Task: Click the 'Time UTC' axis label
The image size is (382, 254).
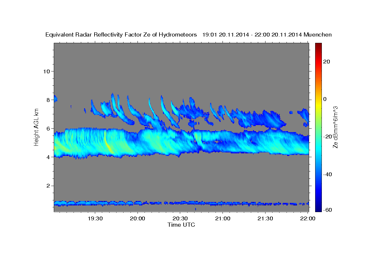Action: (x=181, y=225)
